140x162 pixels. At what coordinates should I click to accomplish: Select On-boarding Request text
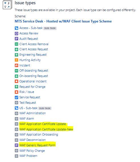[34, 76]
